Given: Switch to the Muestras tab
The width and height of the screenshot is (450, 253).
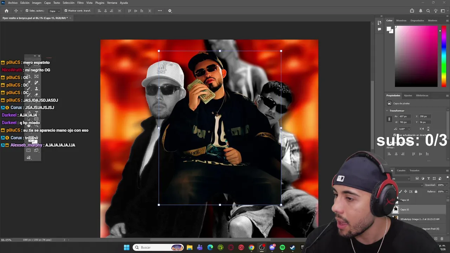Looking at the screenshot, I should click(x=401, y=20).
